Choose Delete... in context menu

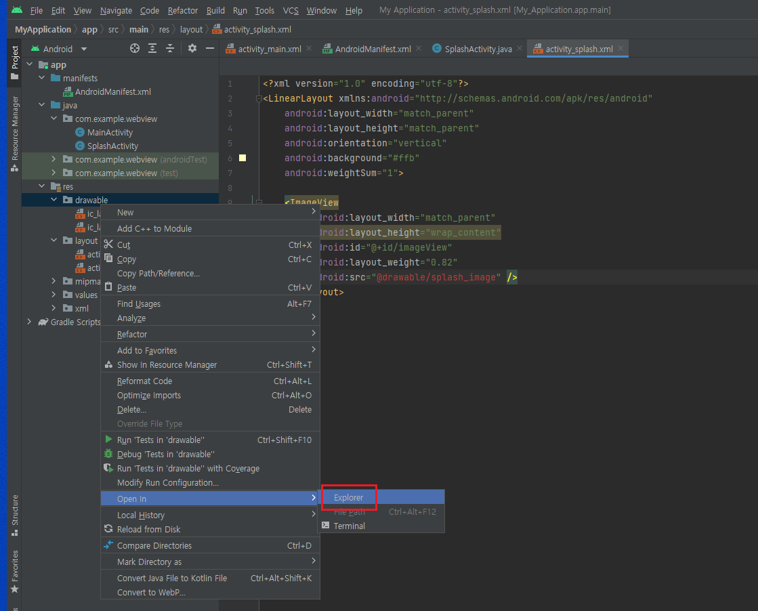[x=210, y=409]
